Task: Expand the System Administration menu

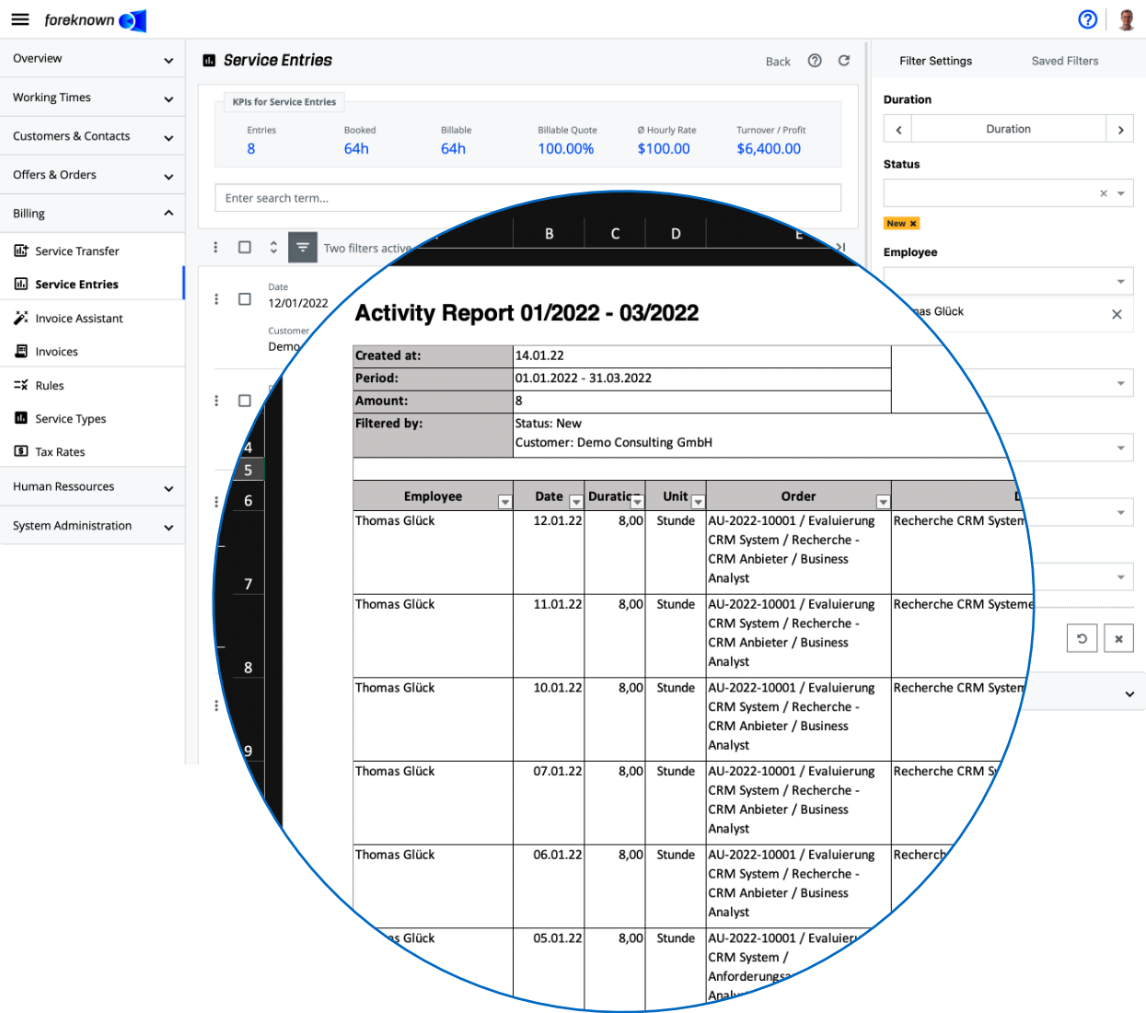Action: [92, 526]
